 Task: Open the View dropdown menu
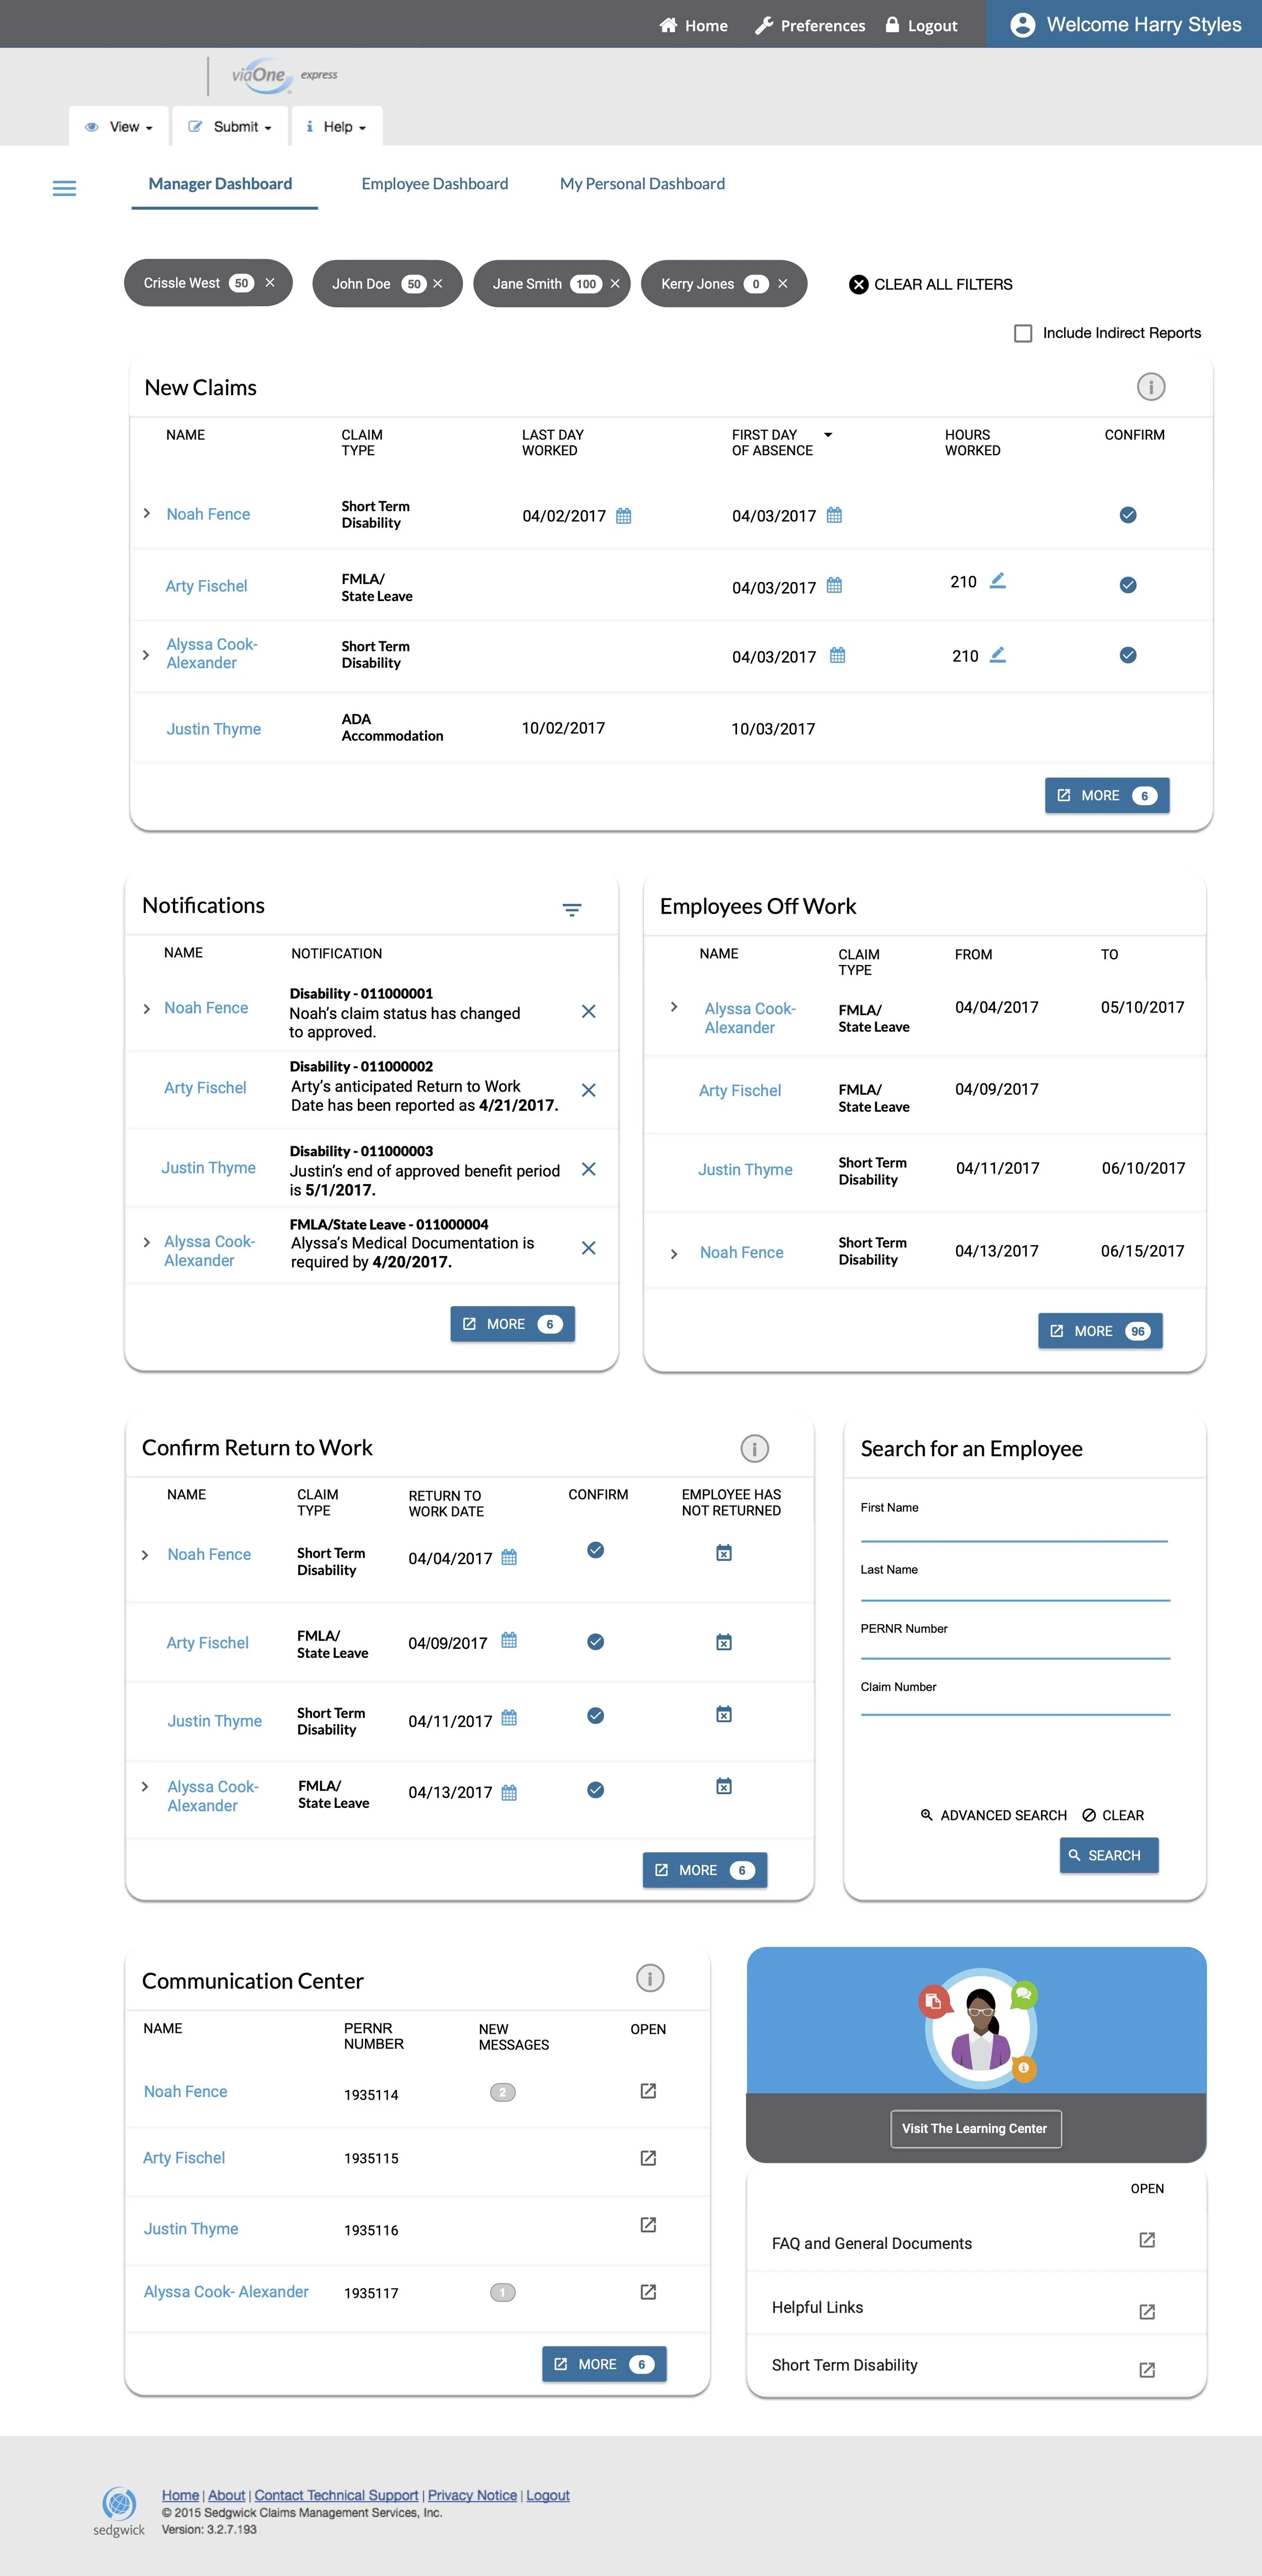(118, 126)
